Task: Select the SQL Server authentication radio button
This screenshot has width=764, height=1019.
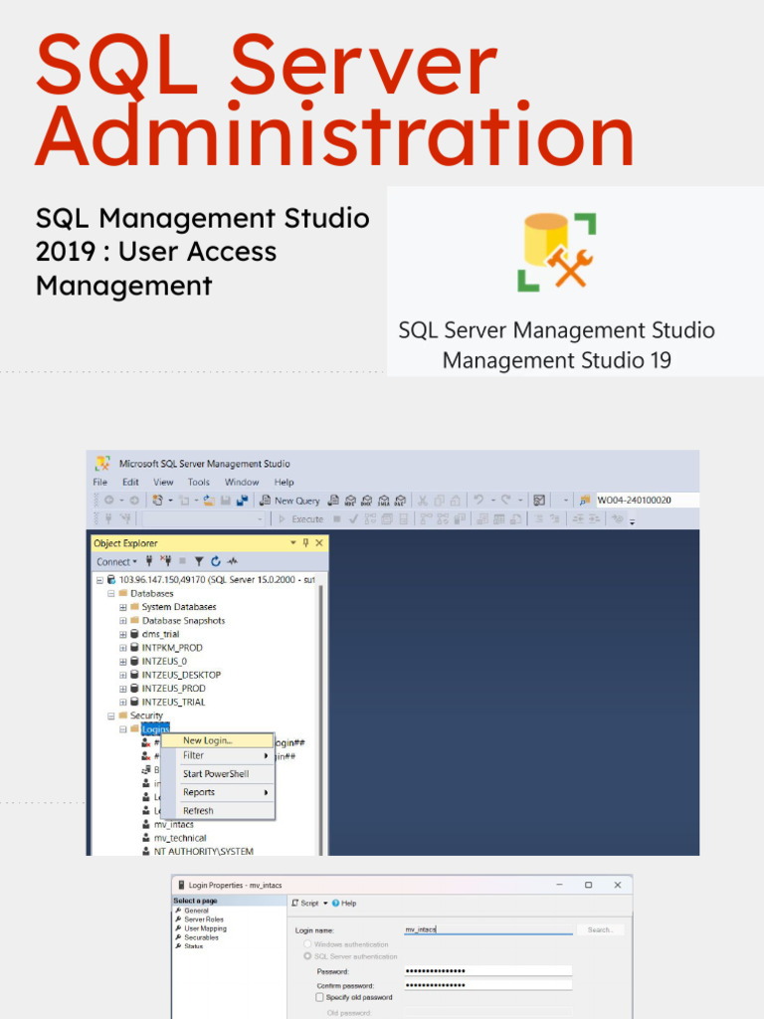Action: pos(308,956)
